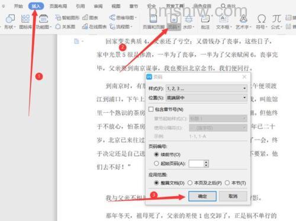The width and height of the screenshot is (296, 221).
Task: Open the 位置(S) position dropdown
Action: (x=207, y=97)
